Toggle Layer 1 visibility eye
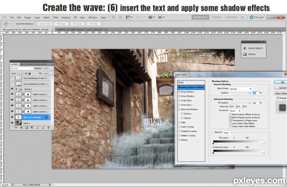The image size is (287, 187). click(12, 123)
